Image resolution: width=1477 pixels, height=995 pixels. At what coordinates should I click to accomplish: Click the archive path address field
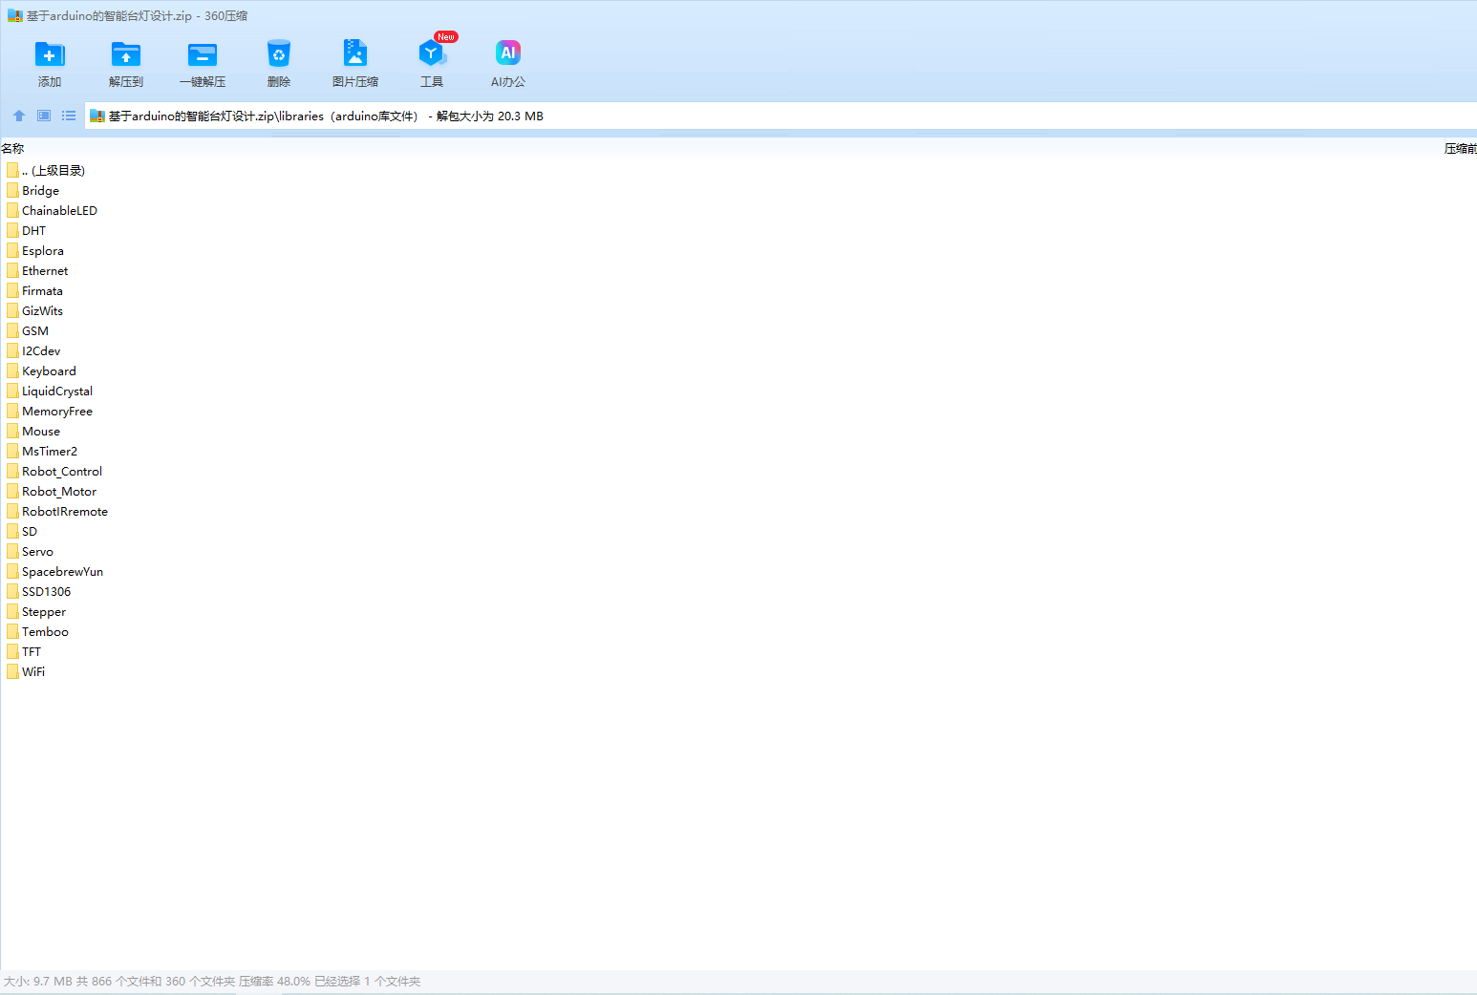pyautogui.click(x=764, y=116)
